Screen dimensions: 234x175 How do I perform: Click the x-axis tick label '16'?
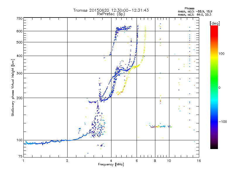click(x=199, y=161)
